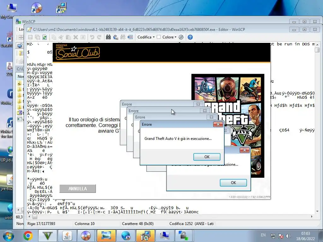
Task: Click the Copy icon in the editor toolbar
Action: pyautogui.click(x=54, y=37)
